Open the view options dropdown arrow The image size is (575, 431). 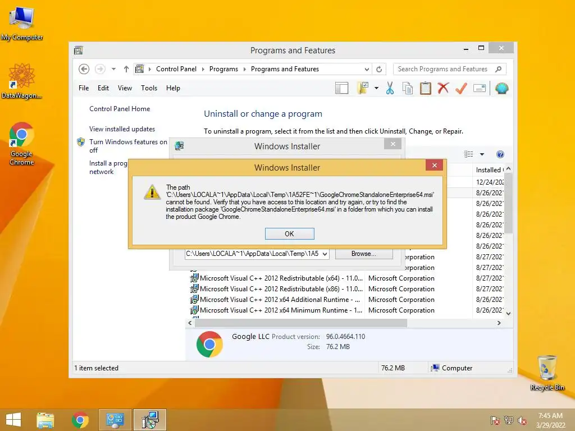(482, 154)
